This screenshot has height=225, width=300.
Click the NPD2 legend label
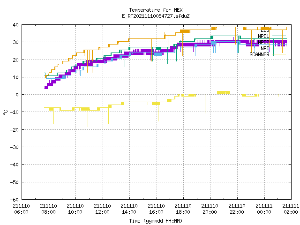(263, 42)
